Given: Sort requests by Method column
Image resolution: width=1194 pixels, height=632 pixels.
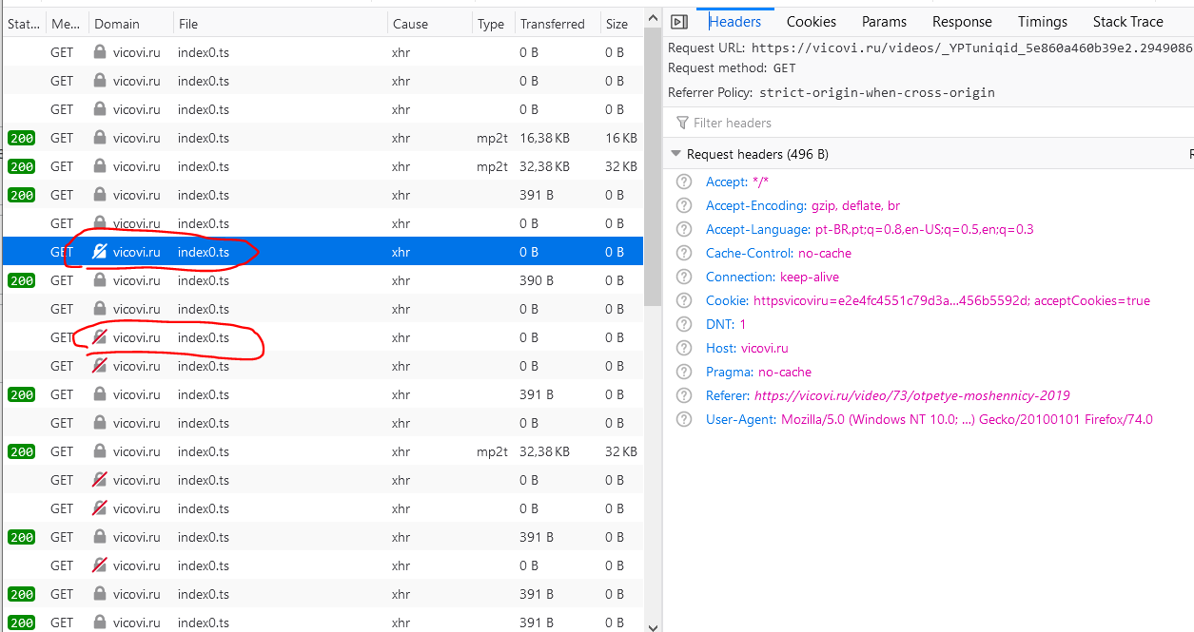Looking at the screenshot, I should (x=67, y=24).
